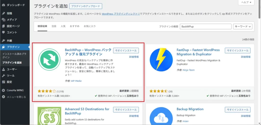Click the 固定ページ pages icon
The image size is (261, 125).
(x=3, y=26)
